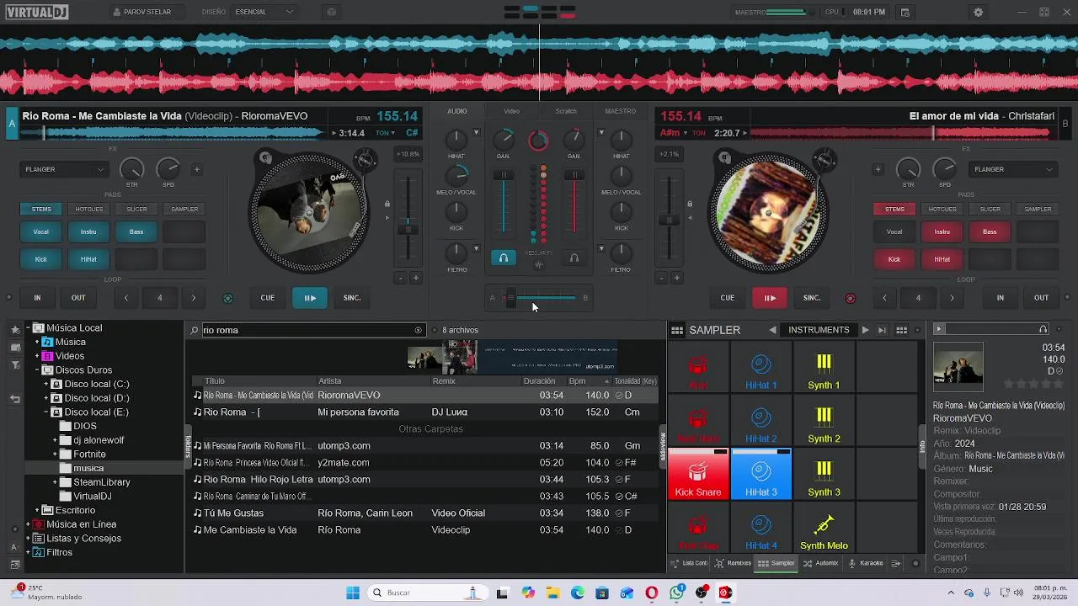Screen dimensions: 1078x606
Task: Open favorites star icon in browser sidebar
Action: [14, 330]
